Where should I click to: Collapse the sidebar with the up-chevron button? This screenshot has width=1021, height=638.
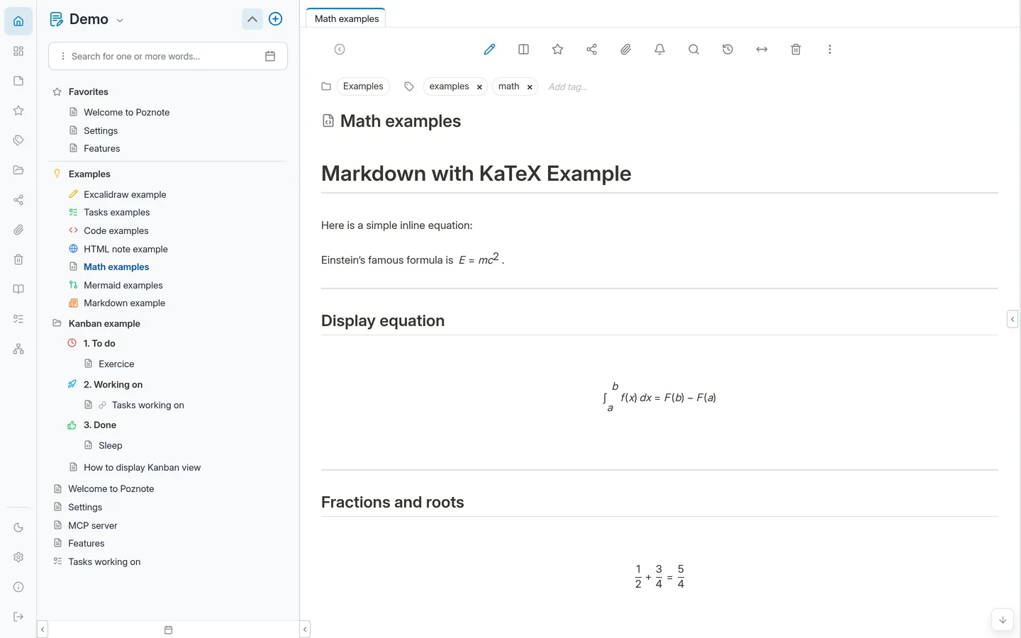tap(252, 19)
